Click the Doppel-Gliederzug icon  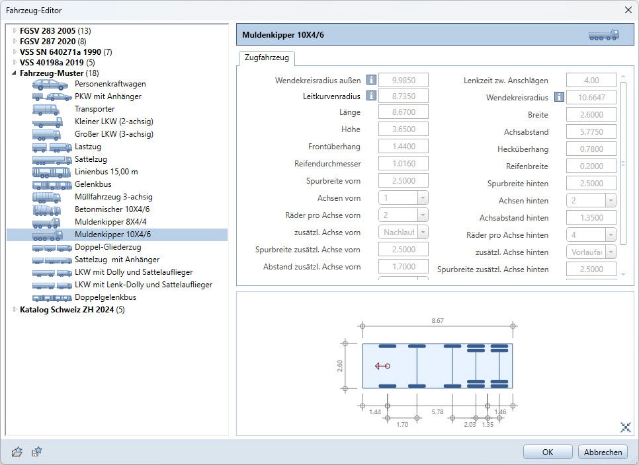tap(52, 248)
